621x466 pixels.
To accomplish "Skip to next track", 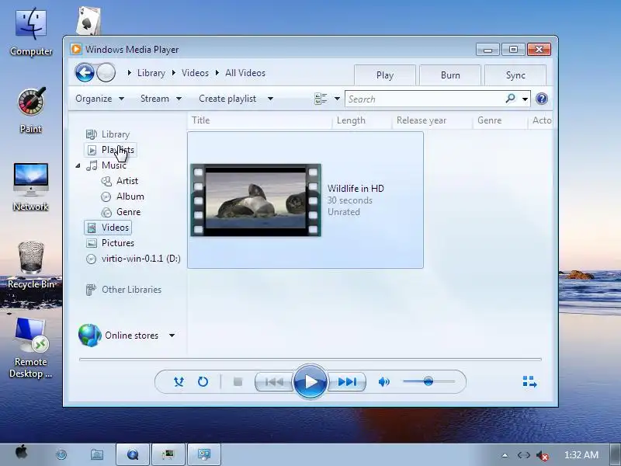I will (x=347, y=381).
